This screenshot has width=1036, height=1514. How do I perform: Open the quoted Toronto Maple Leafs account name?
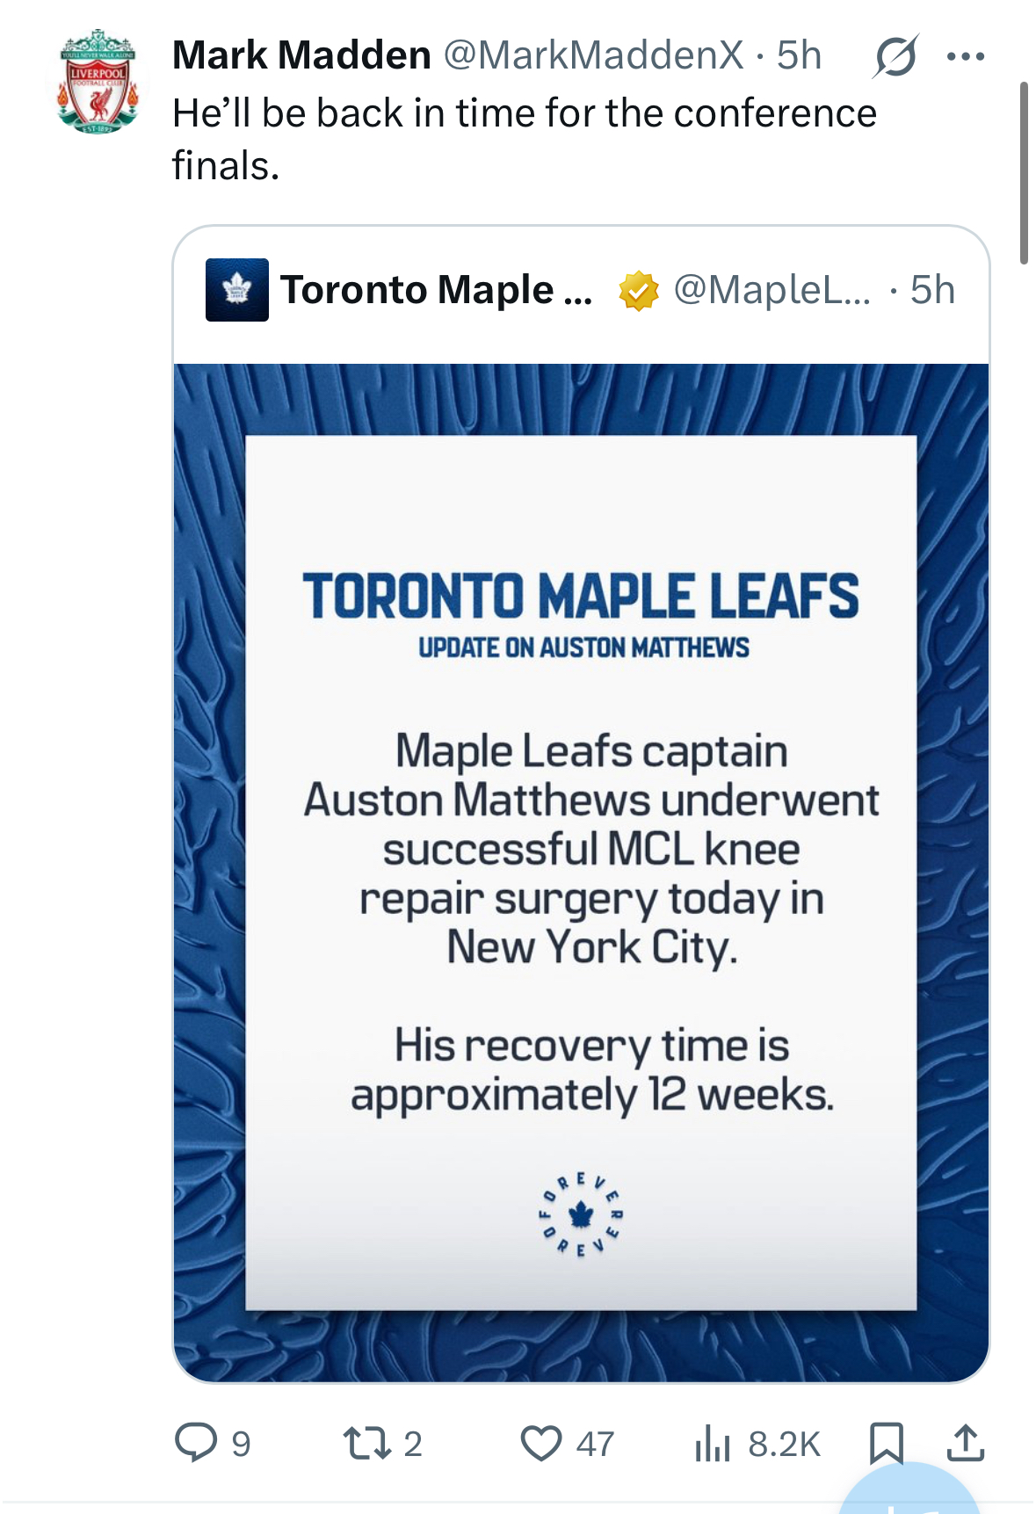click(436, 290)
